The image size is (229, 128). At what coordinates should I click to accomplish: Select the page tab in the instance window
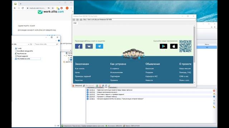[75, 23]
